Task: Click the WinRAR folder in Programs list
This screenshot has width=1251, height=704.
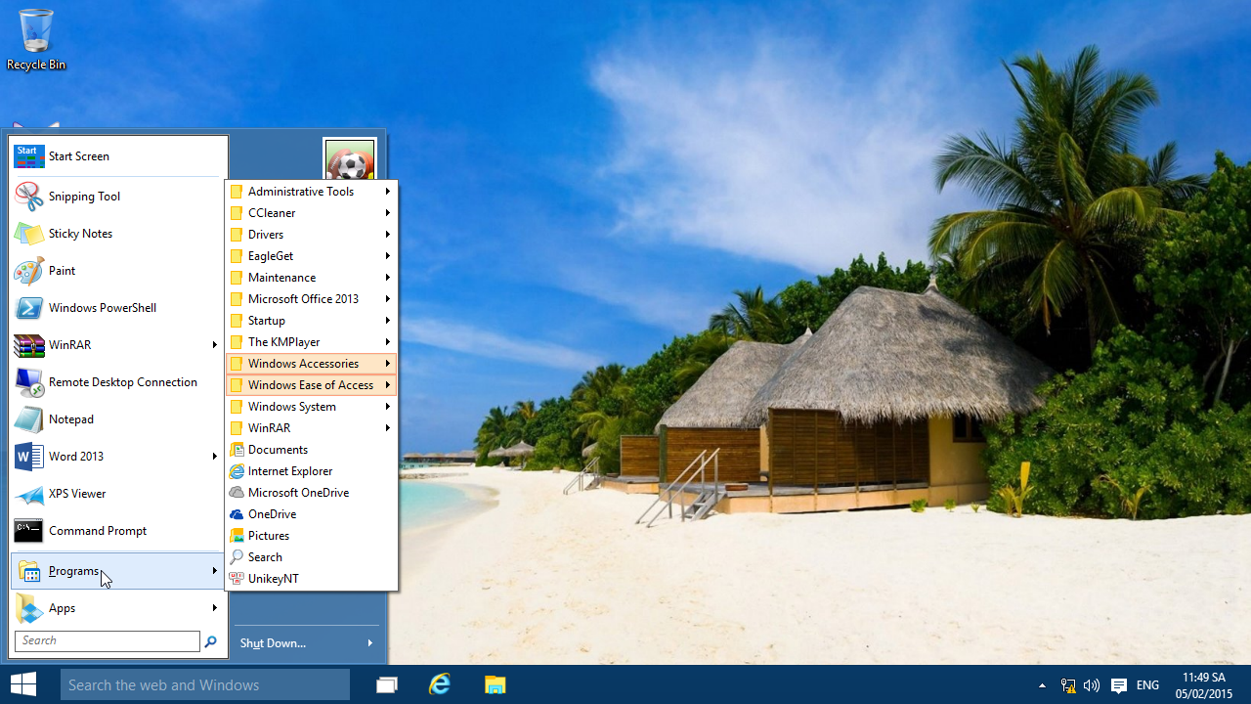Action: tap(311, 428)
